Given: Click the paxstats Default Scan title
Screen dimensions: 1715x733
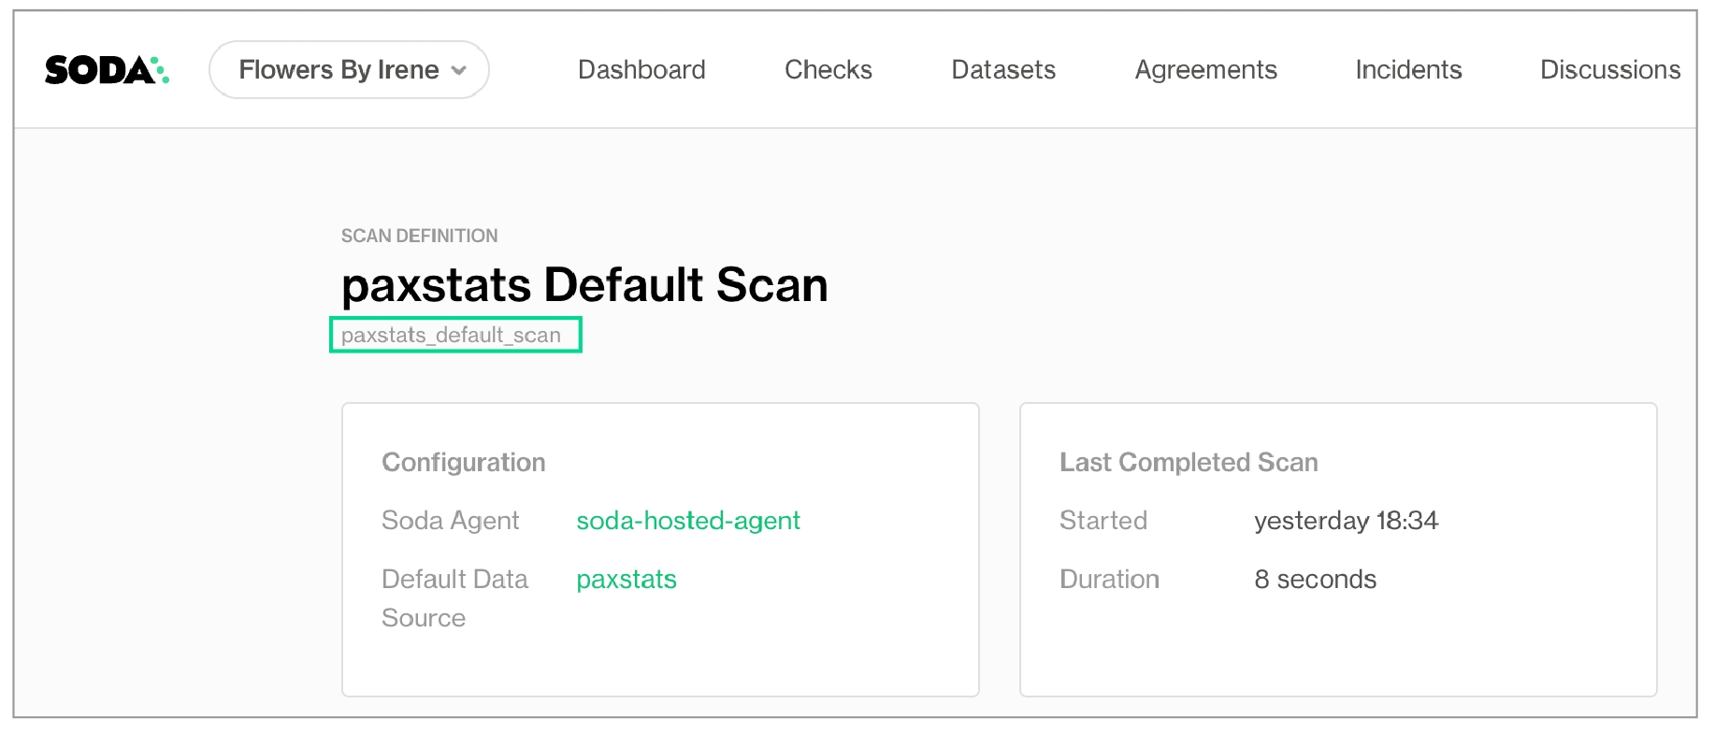Looking at the screenshot, I should (584, 285).
